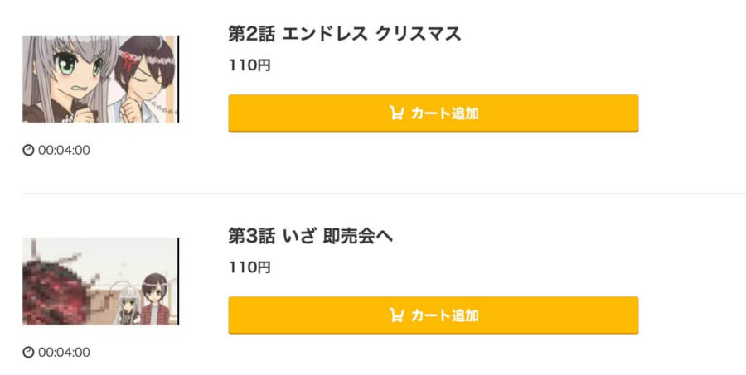
Task: Click the 00:04:00 duration for episode 2
Action: point(64,150)
